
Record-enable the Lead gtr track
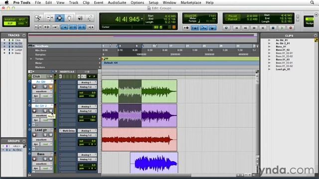pyautogui.click(x=34, y=135)
